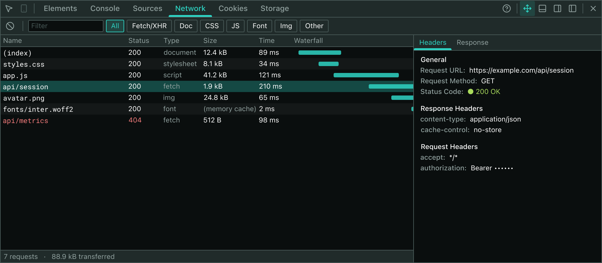Open the Sources tab

148,8
